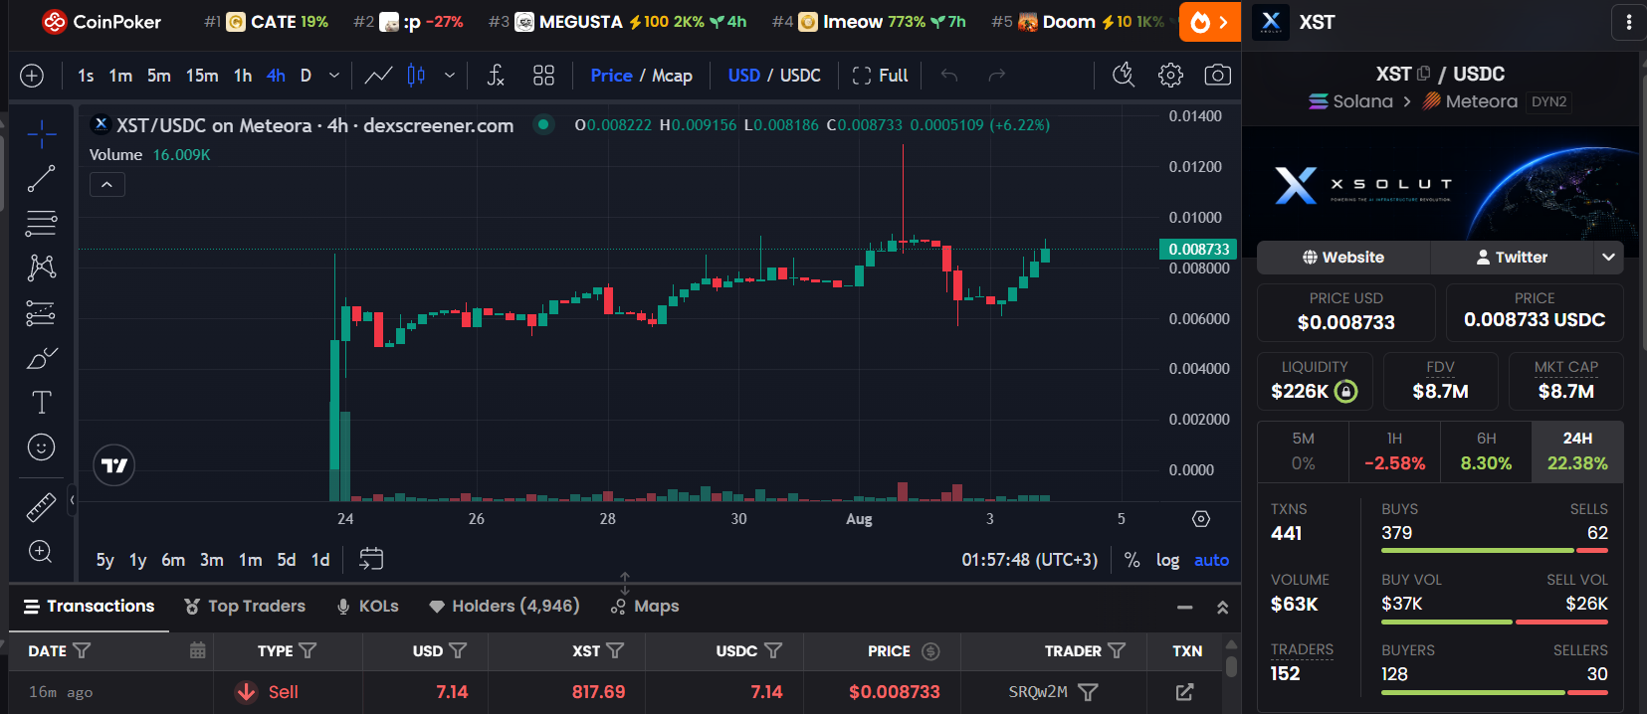The image size is (1647, 714).
Task: Click the transactions table scrollbar
Action: click(1232, 666)
